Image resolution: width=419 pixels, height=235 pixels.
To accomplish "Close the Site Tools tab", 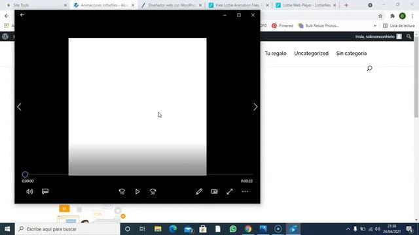I will pos(65,5).
